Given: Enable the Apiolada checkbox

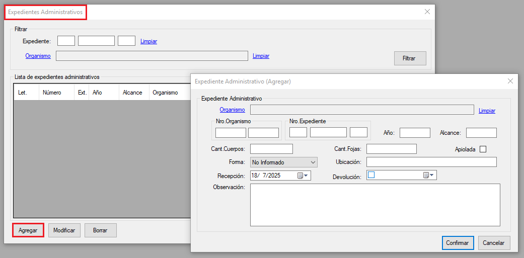Looking at the screenshot, I should click(483, 149).
